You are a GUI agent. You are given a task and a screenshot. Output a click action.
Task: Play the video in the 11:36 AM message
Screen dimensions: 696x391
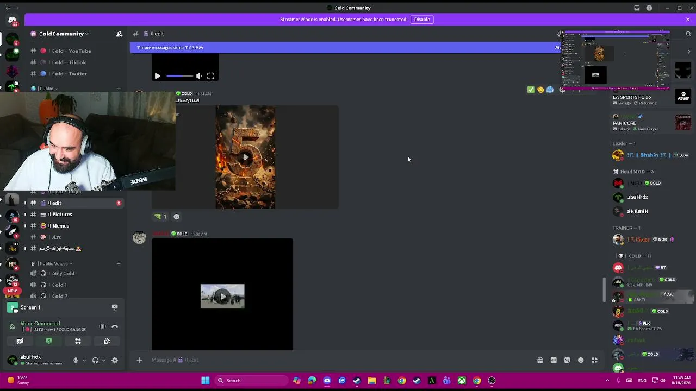(x=222, y=297)
